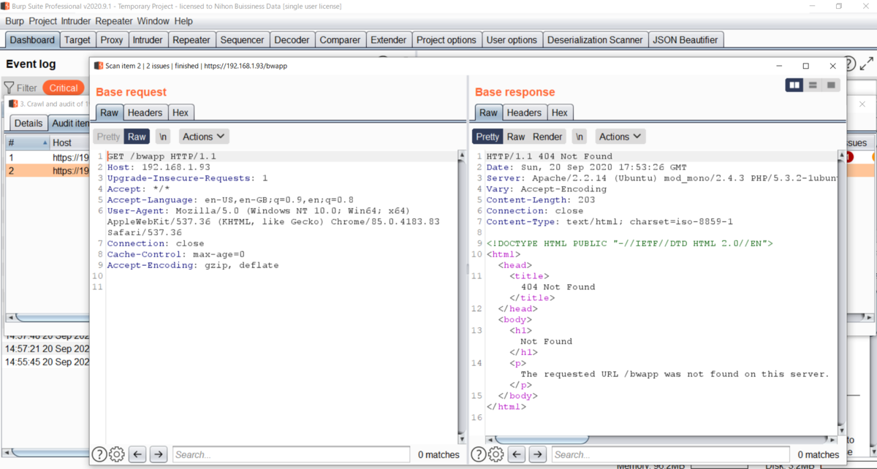This screenshot has height=469, width=877.
Task: Switch response view to Render
Action: 547,137
